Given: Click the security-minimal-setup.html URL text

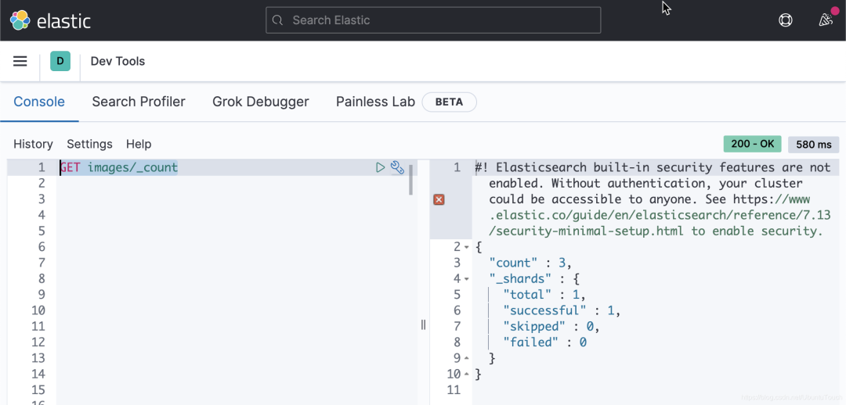Looking at the screenshot, I should coord(587,231).
